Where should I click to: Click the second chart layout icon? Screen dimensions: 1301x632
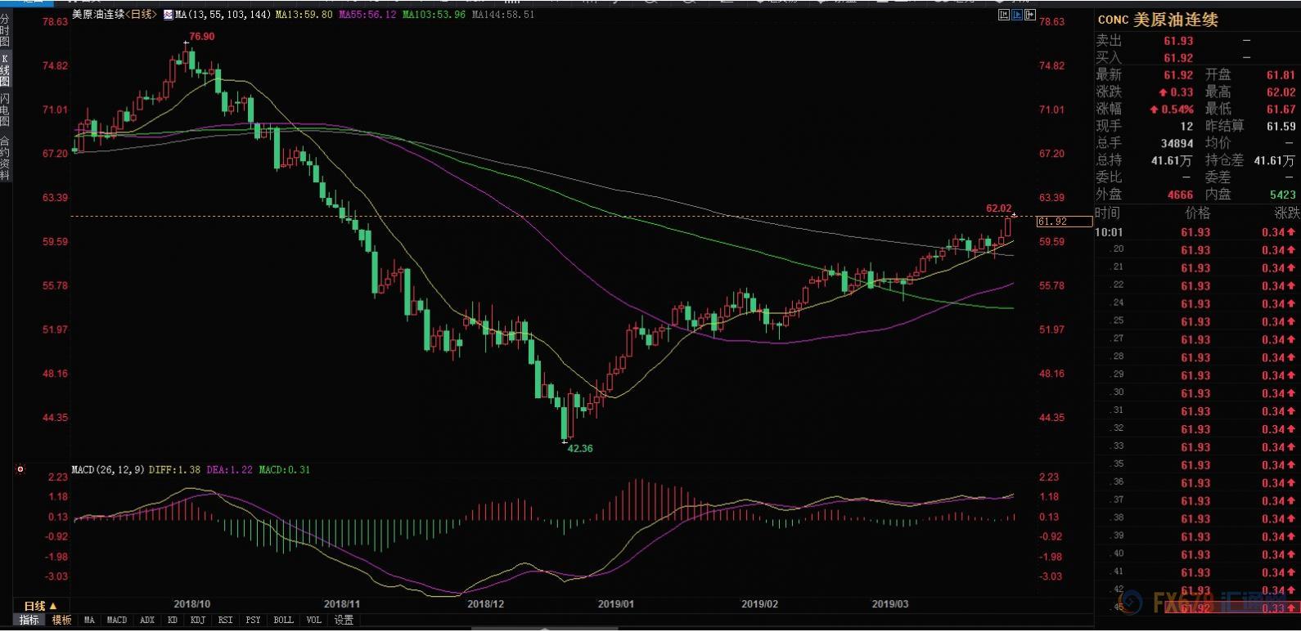[x=1017, y=15]
